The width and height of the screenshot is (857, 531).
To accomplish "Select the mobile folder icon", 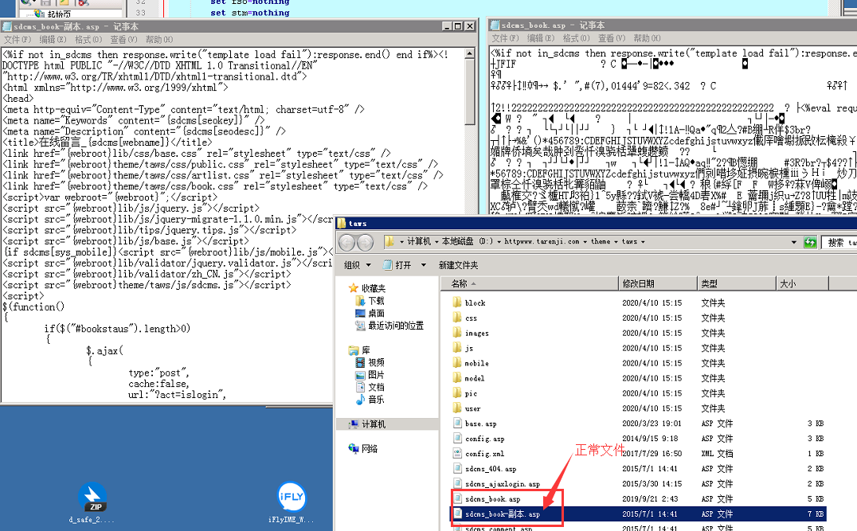I will (457, 363).
